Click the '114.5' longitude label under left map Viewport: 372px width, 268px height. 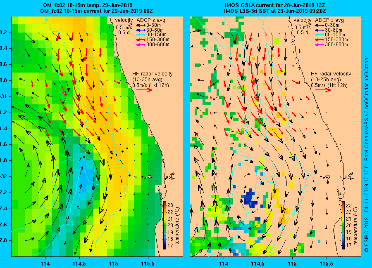click(79, 263)
